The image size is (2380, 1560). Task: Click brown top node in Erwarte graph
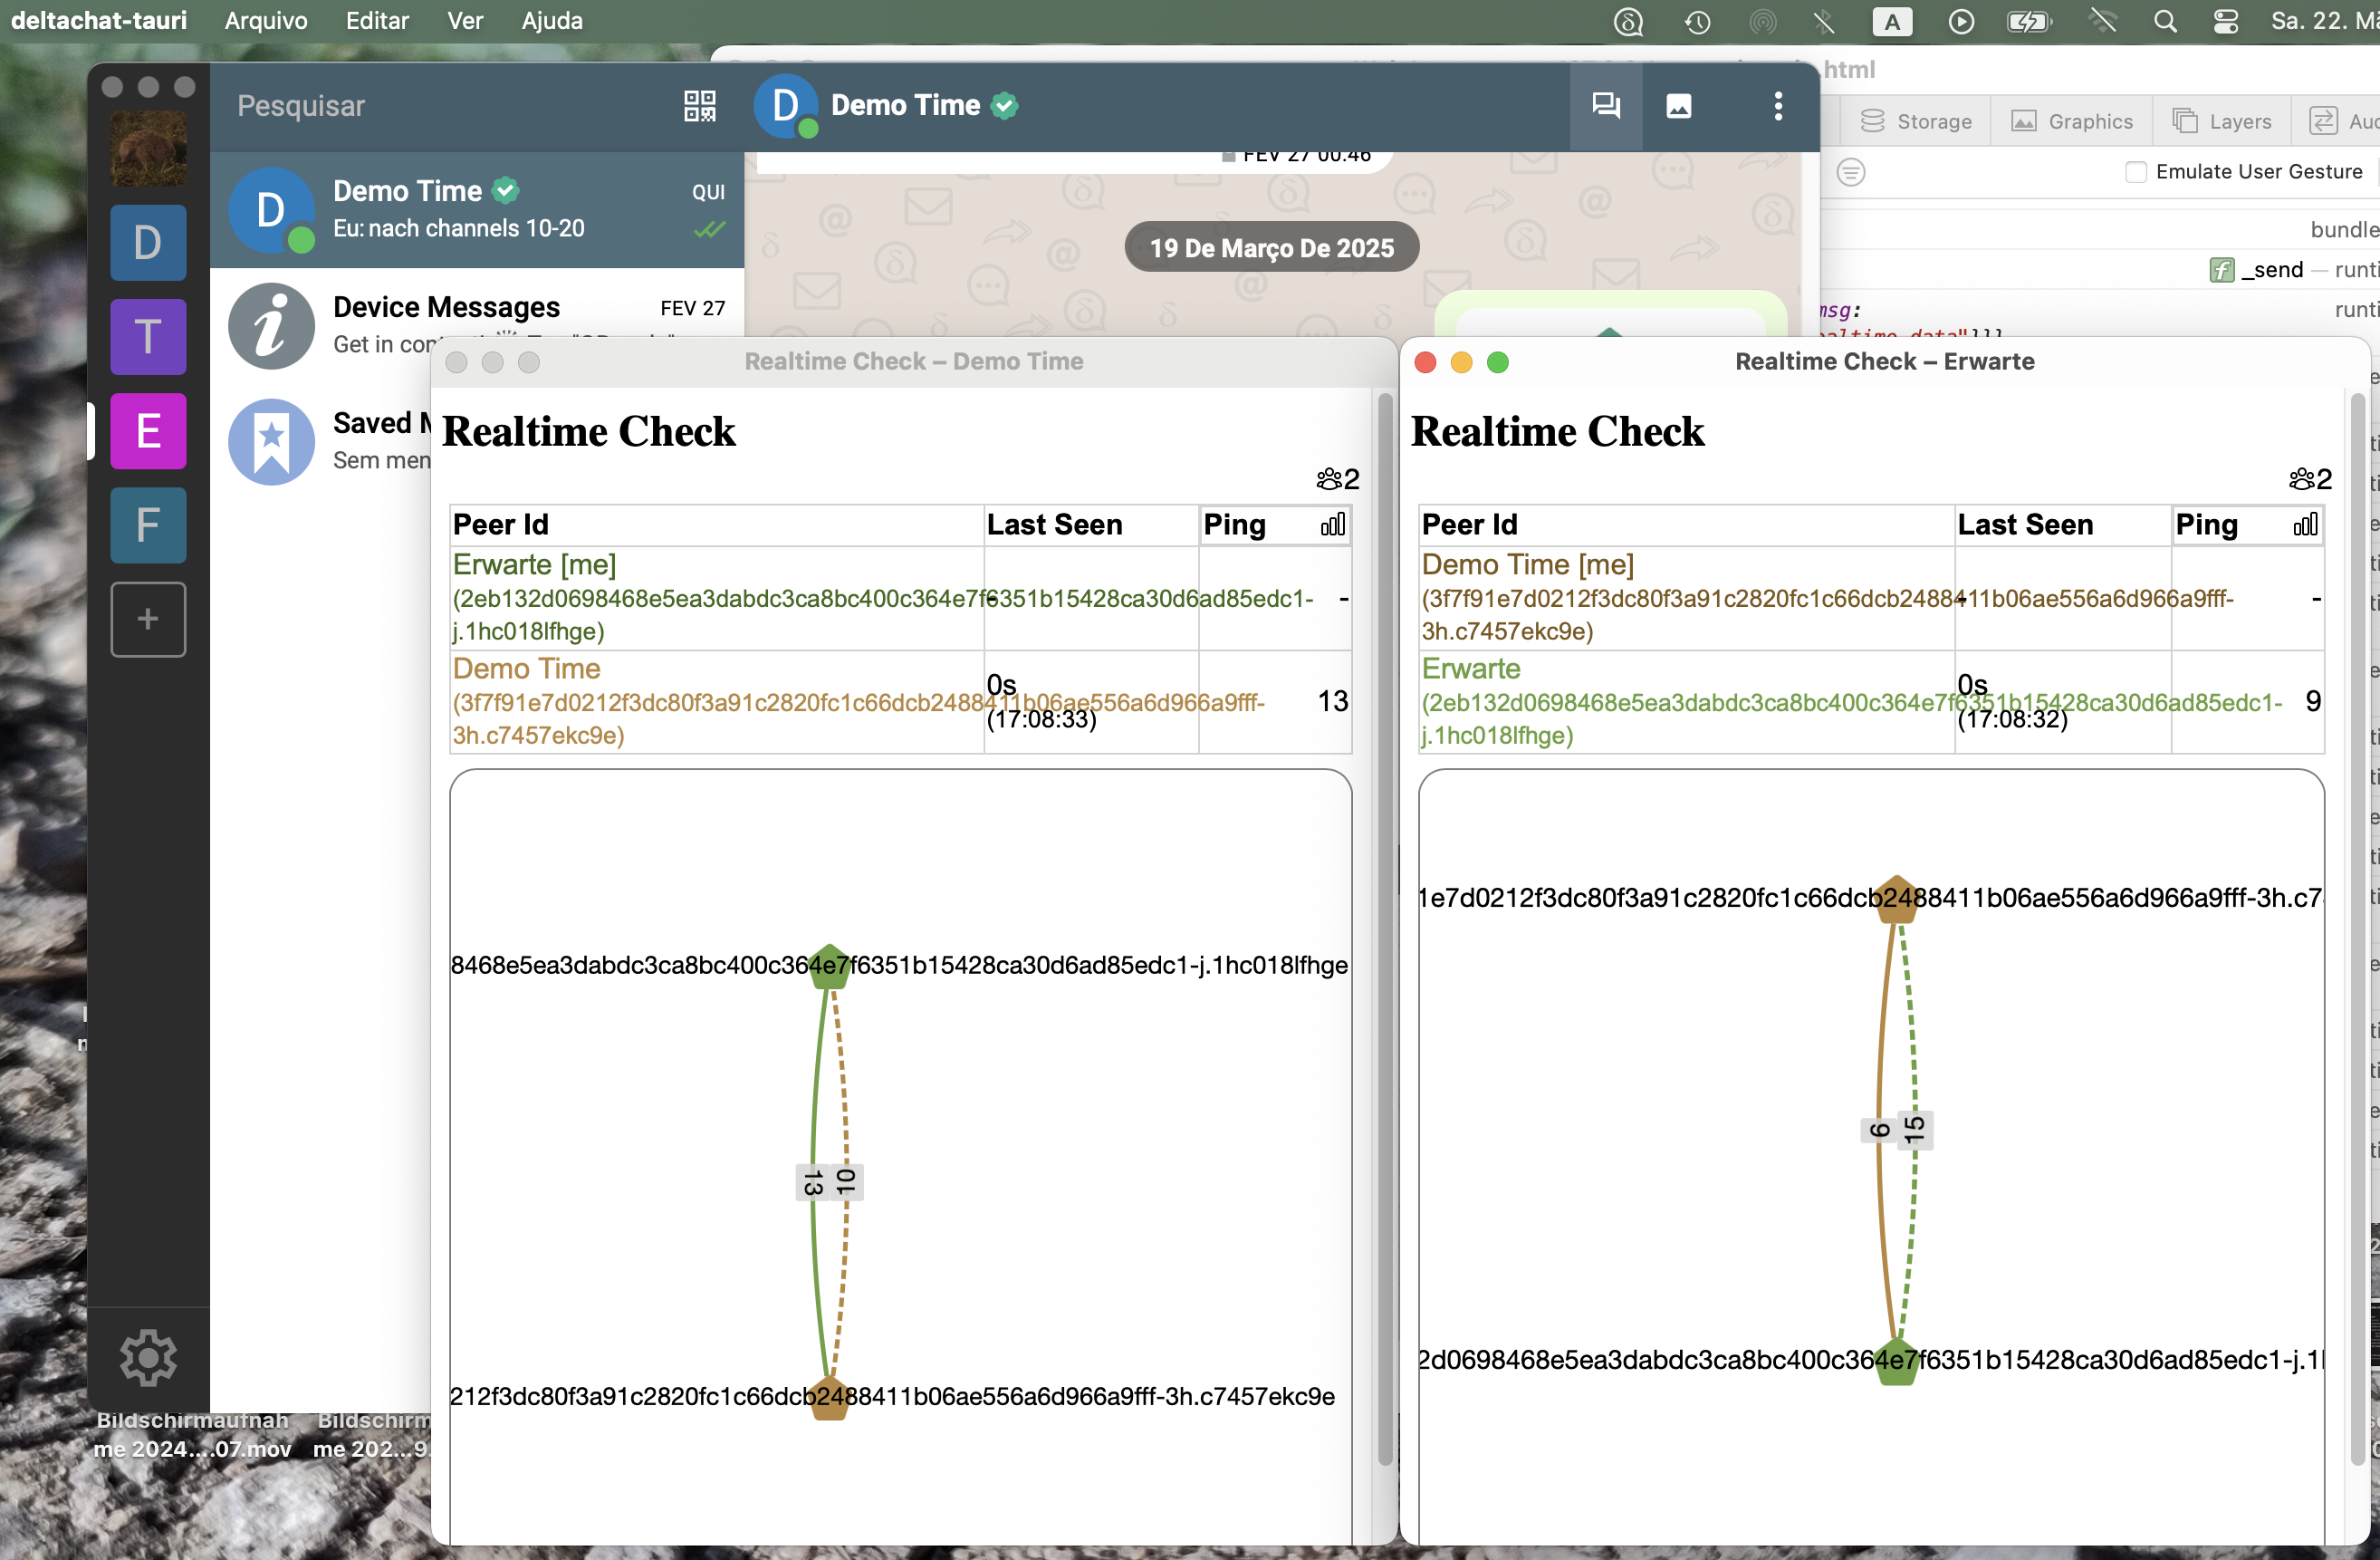tap(1896, 899)
